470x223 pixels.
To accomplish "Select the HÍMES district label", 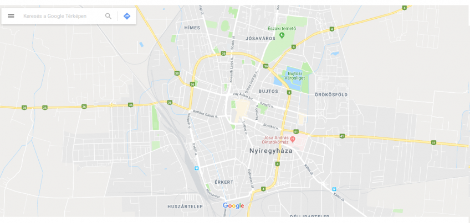I will point(192,28).
